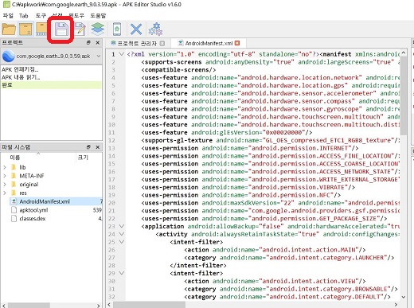Click the line 18 VIBRATE permission text
This screenshot has width=414, height=308.
pyautogui.click(x=248, y=187)
